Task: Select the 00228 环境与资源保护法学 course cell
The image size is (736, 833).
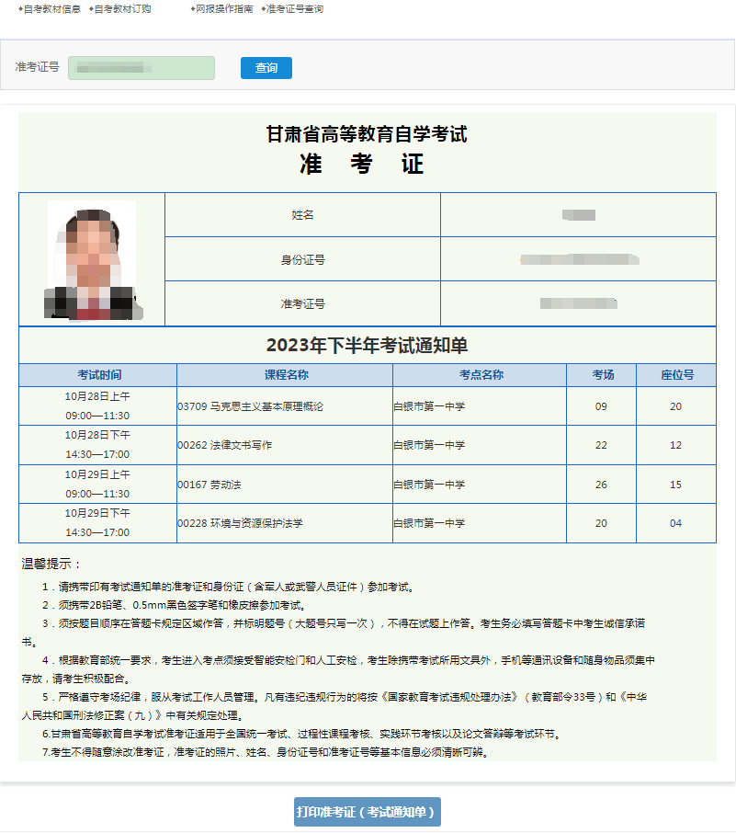Action: coord(285,523)
